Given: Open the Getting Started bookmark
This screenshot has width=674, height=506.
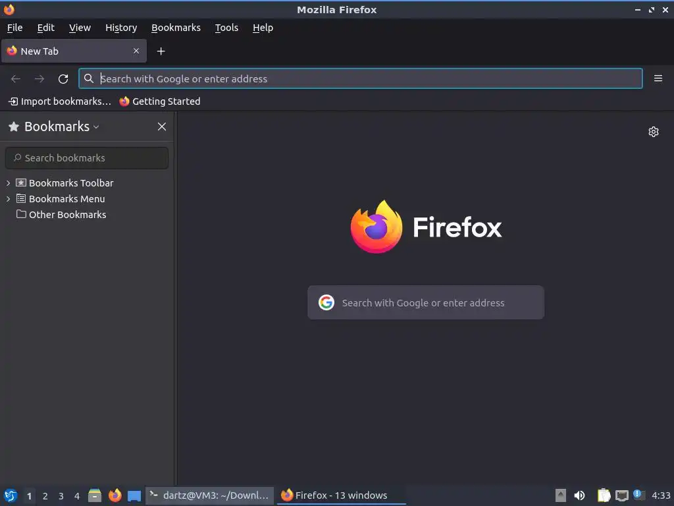Looking at the screenshot, I should (x=160, y=101).
